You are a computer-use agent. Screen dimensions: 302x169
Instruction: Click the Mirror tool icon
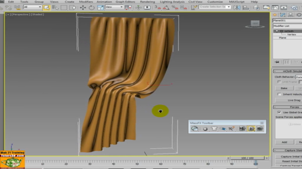[237, 8]
